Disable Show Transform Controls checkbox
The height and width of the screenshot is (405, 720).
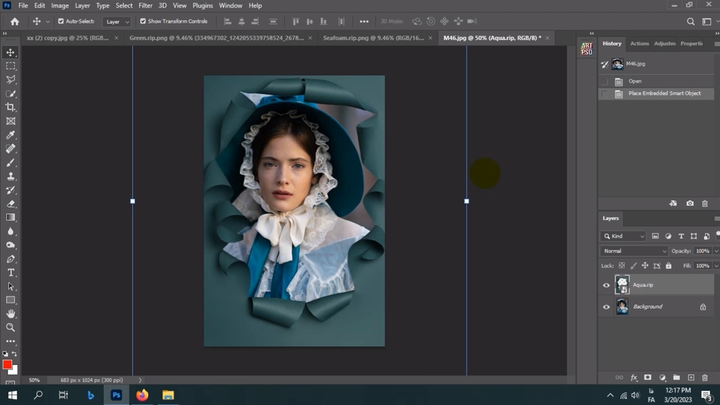143,21
